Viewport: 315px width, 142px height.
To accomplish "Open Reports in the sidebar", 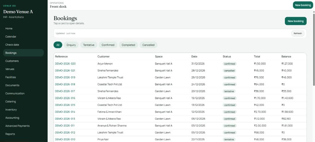I will (x=23, y=134).
